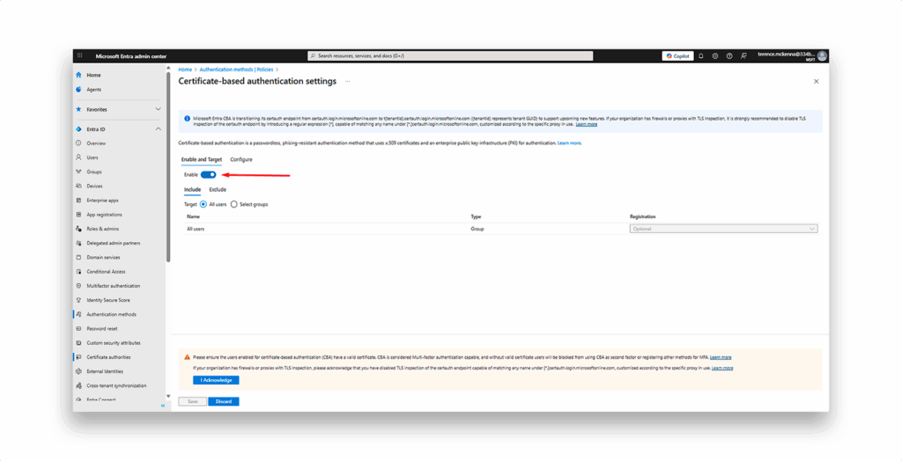
Task: Collapse the sidebar with double-chevron
Action: click(163, 406)
